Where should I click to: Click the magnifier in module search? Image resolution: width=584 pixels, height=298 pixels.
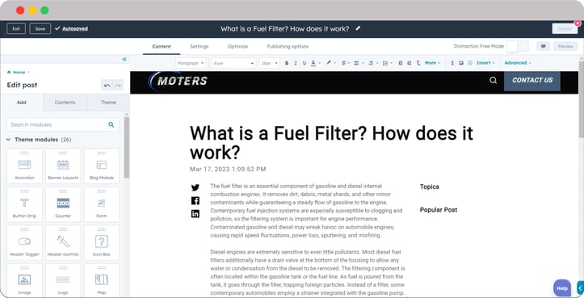[x=111, y=125]
